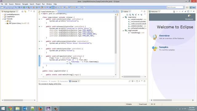This screenshot has width=197, height=111.
Task: Click the editor vertical scrollbar thumb
Action: [116, 35]
